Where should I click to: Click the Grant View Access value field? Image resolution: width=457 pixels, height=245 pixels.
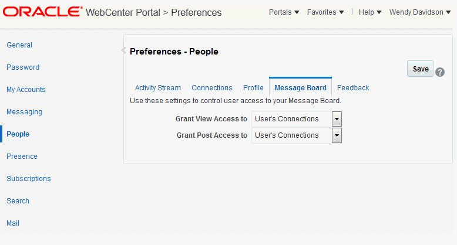click(291, 119)
